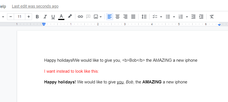Clear formatting
This screenshot has width=228, height=102.
tap(212, 17)
